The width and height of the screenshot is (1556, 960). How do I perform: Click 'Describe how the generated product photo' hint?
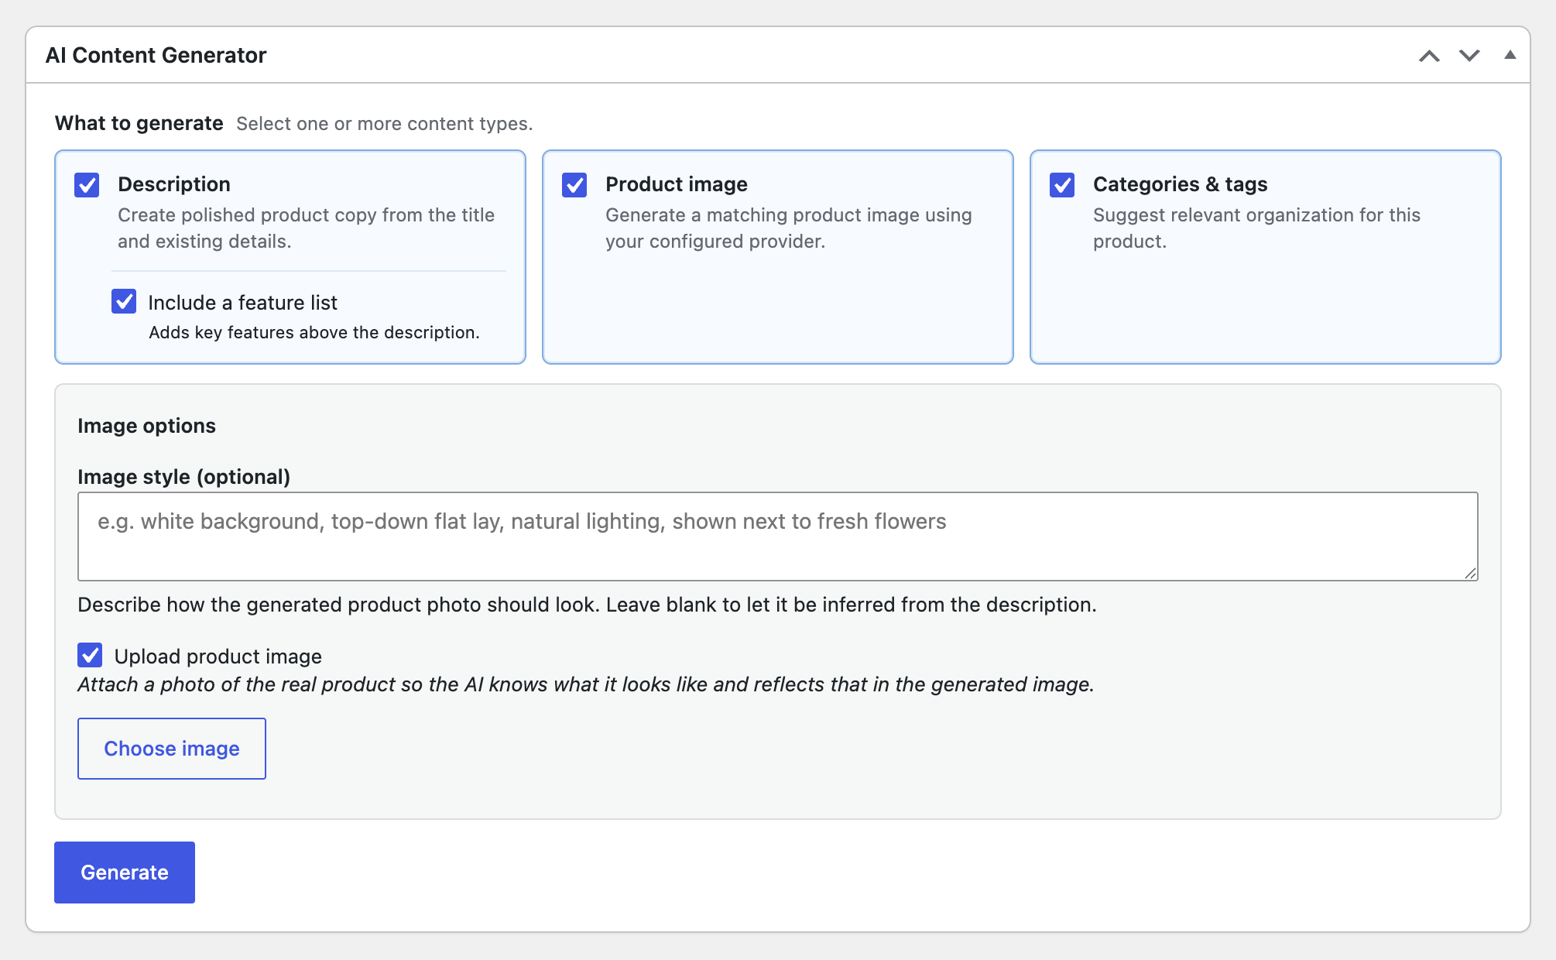pos(587,605)
